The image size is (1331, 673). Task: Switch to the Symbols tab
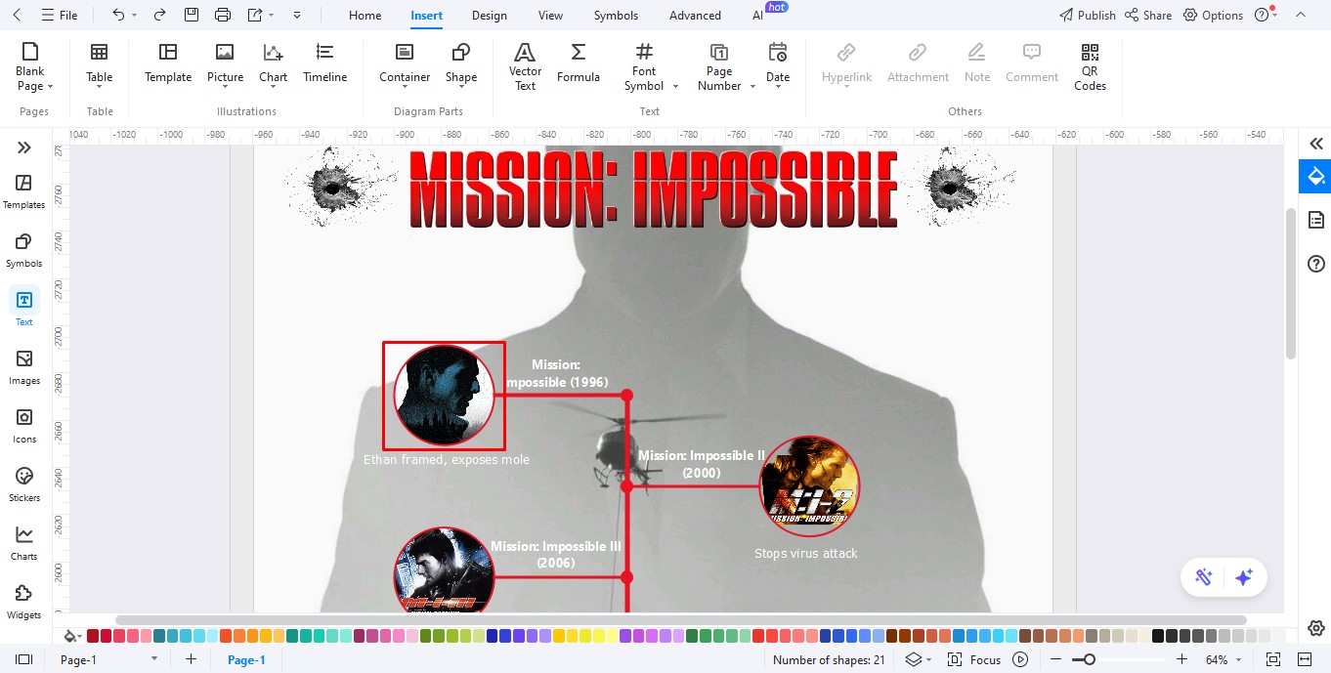pyautogui.click(x=616, y=15)
